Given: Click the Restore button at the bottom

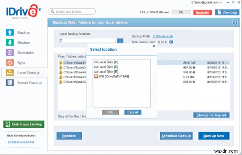Looking at the screenshot, I should coord(69,136).
